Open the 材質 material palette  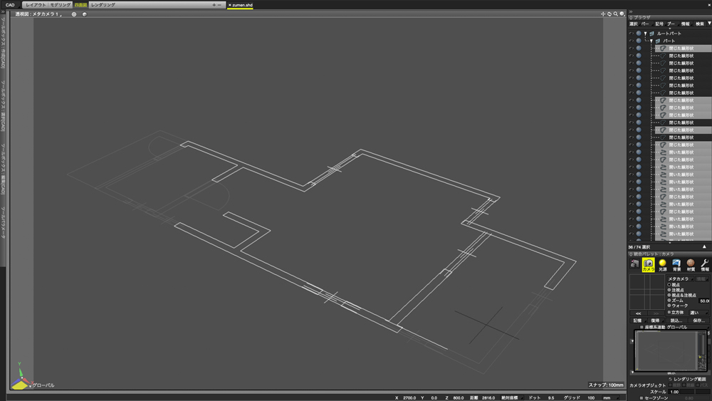(x=691, y=265)
